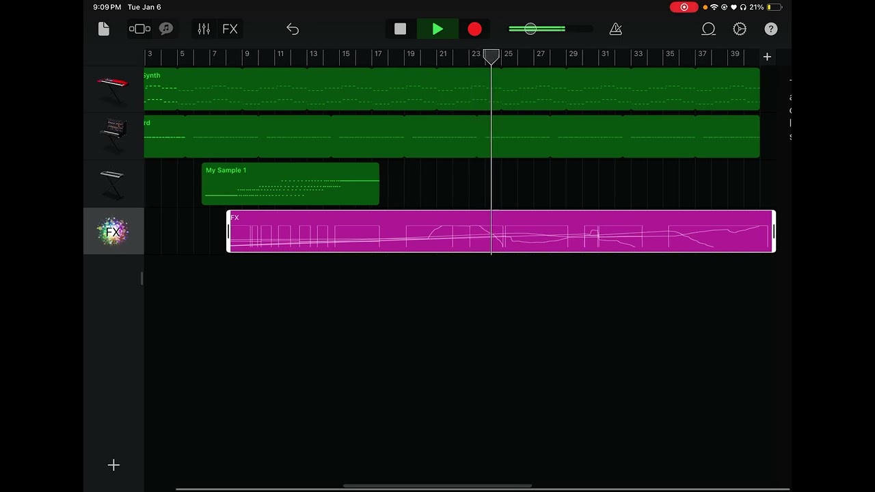This screenshot has width=875, height=492.
Task: Click bar 3 in the ruler
Action: point(150,54)
